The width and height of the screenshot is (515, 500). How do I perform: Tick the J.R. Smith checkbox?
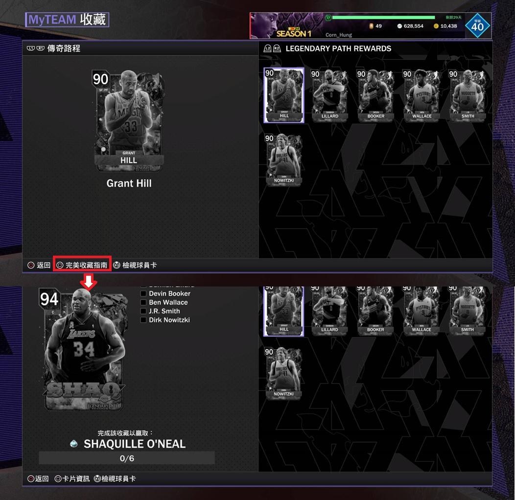coord(143,311)
